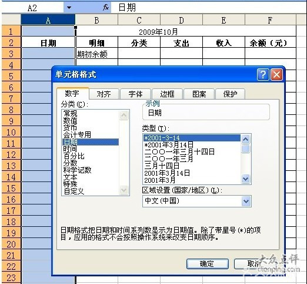
Task: Click the Name Box showing A2
Action: pyautogui.click(x=32, y=8)
